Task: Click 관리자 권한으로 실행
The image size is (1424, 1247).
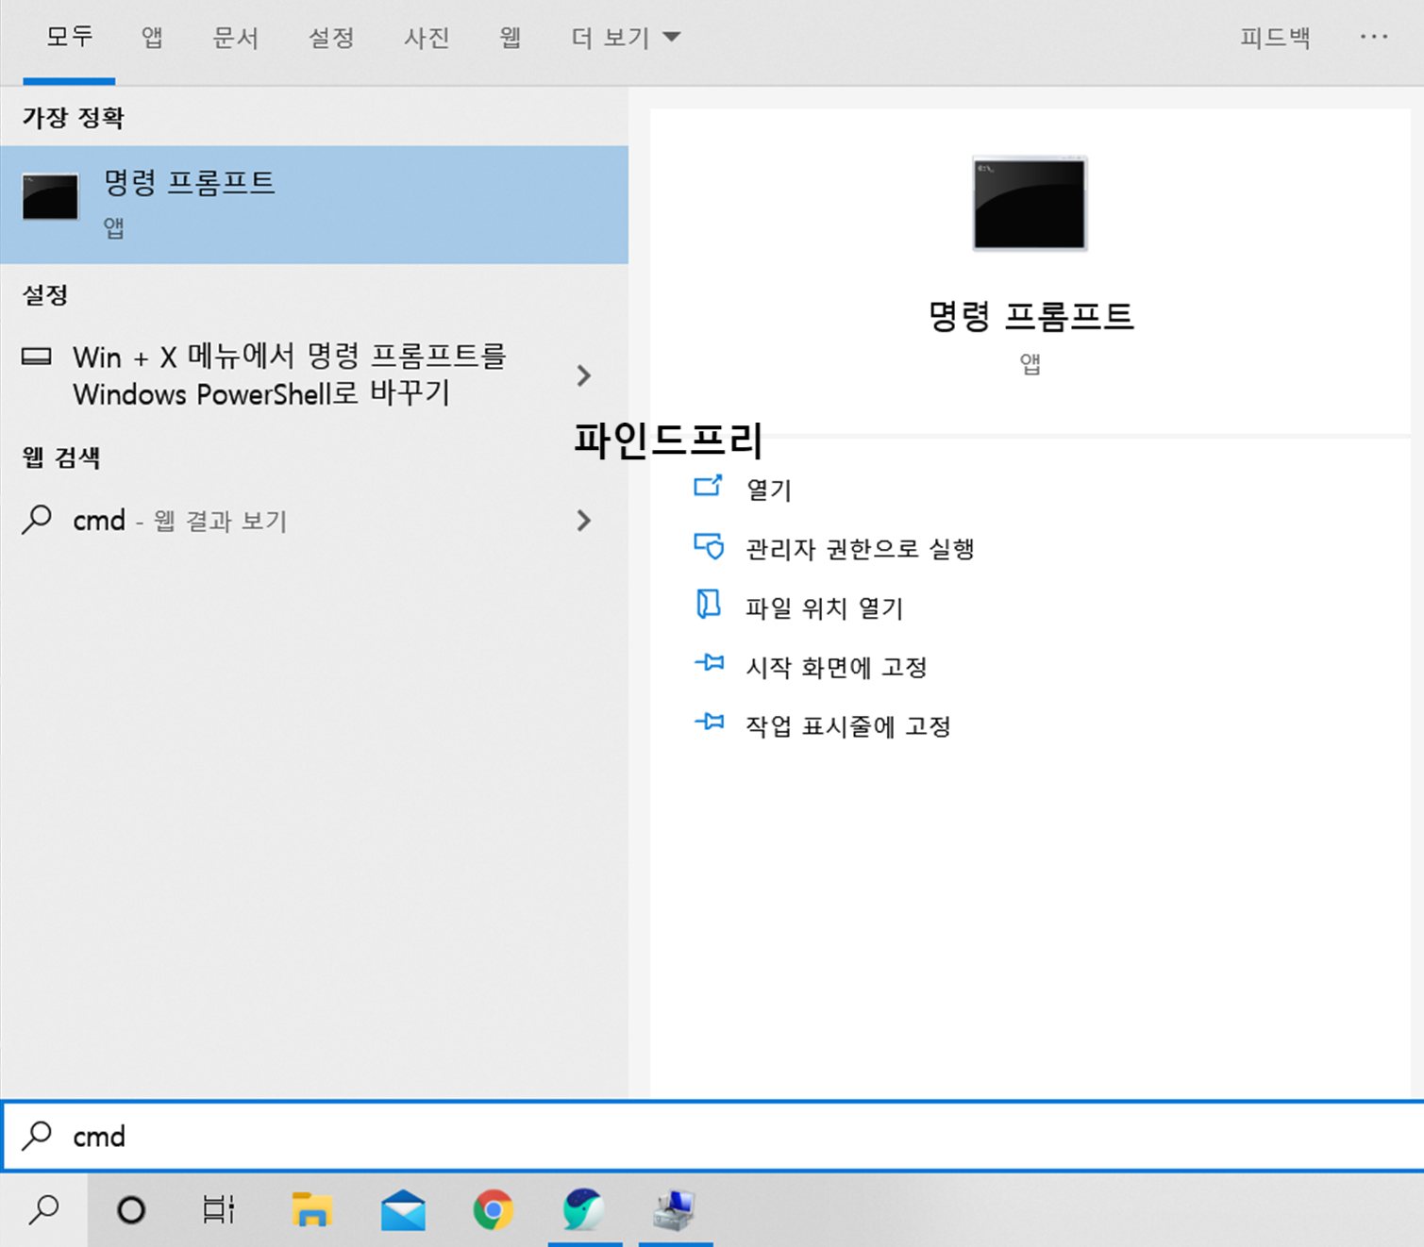Action: (860, 549)
